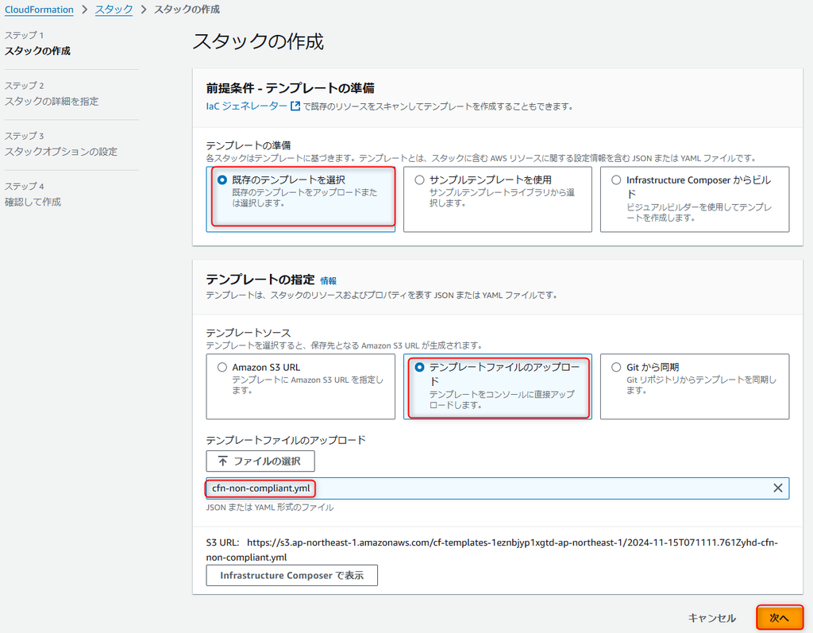
Task: Open the IaC ジェネレーター link
Action: coord(246,106)
